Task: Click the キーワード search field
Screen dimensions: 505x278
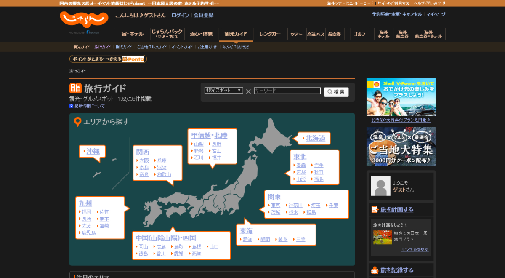Action: pos(287,91)
